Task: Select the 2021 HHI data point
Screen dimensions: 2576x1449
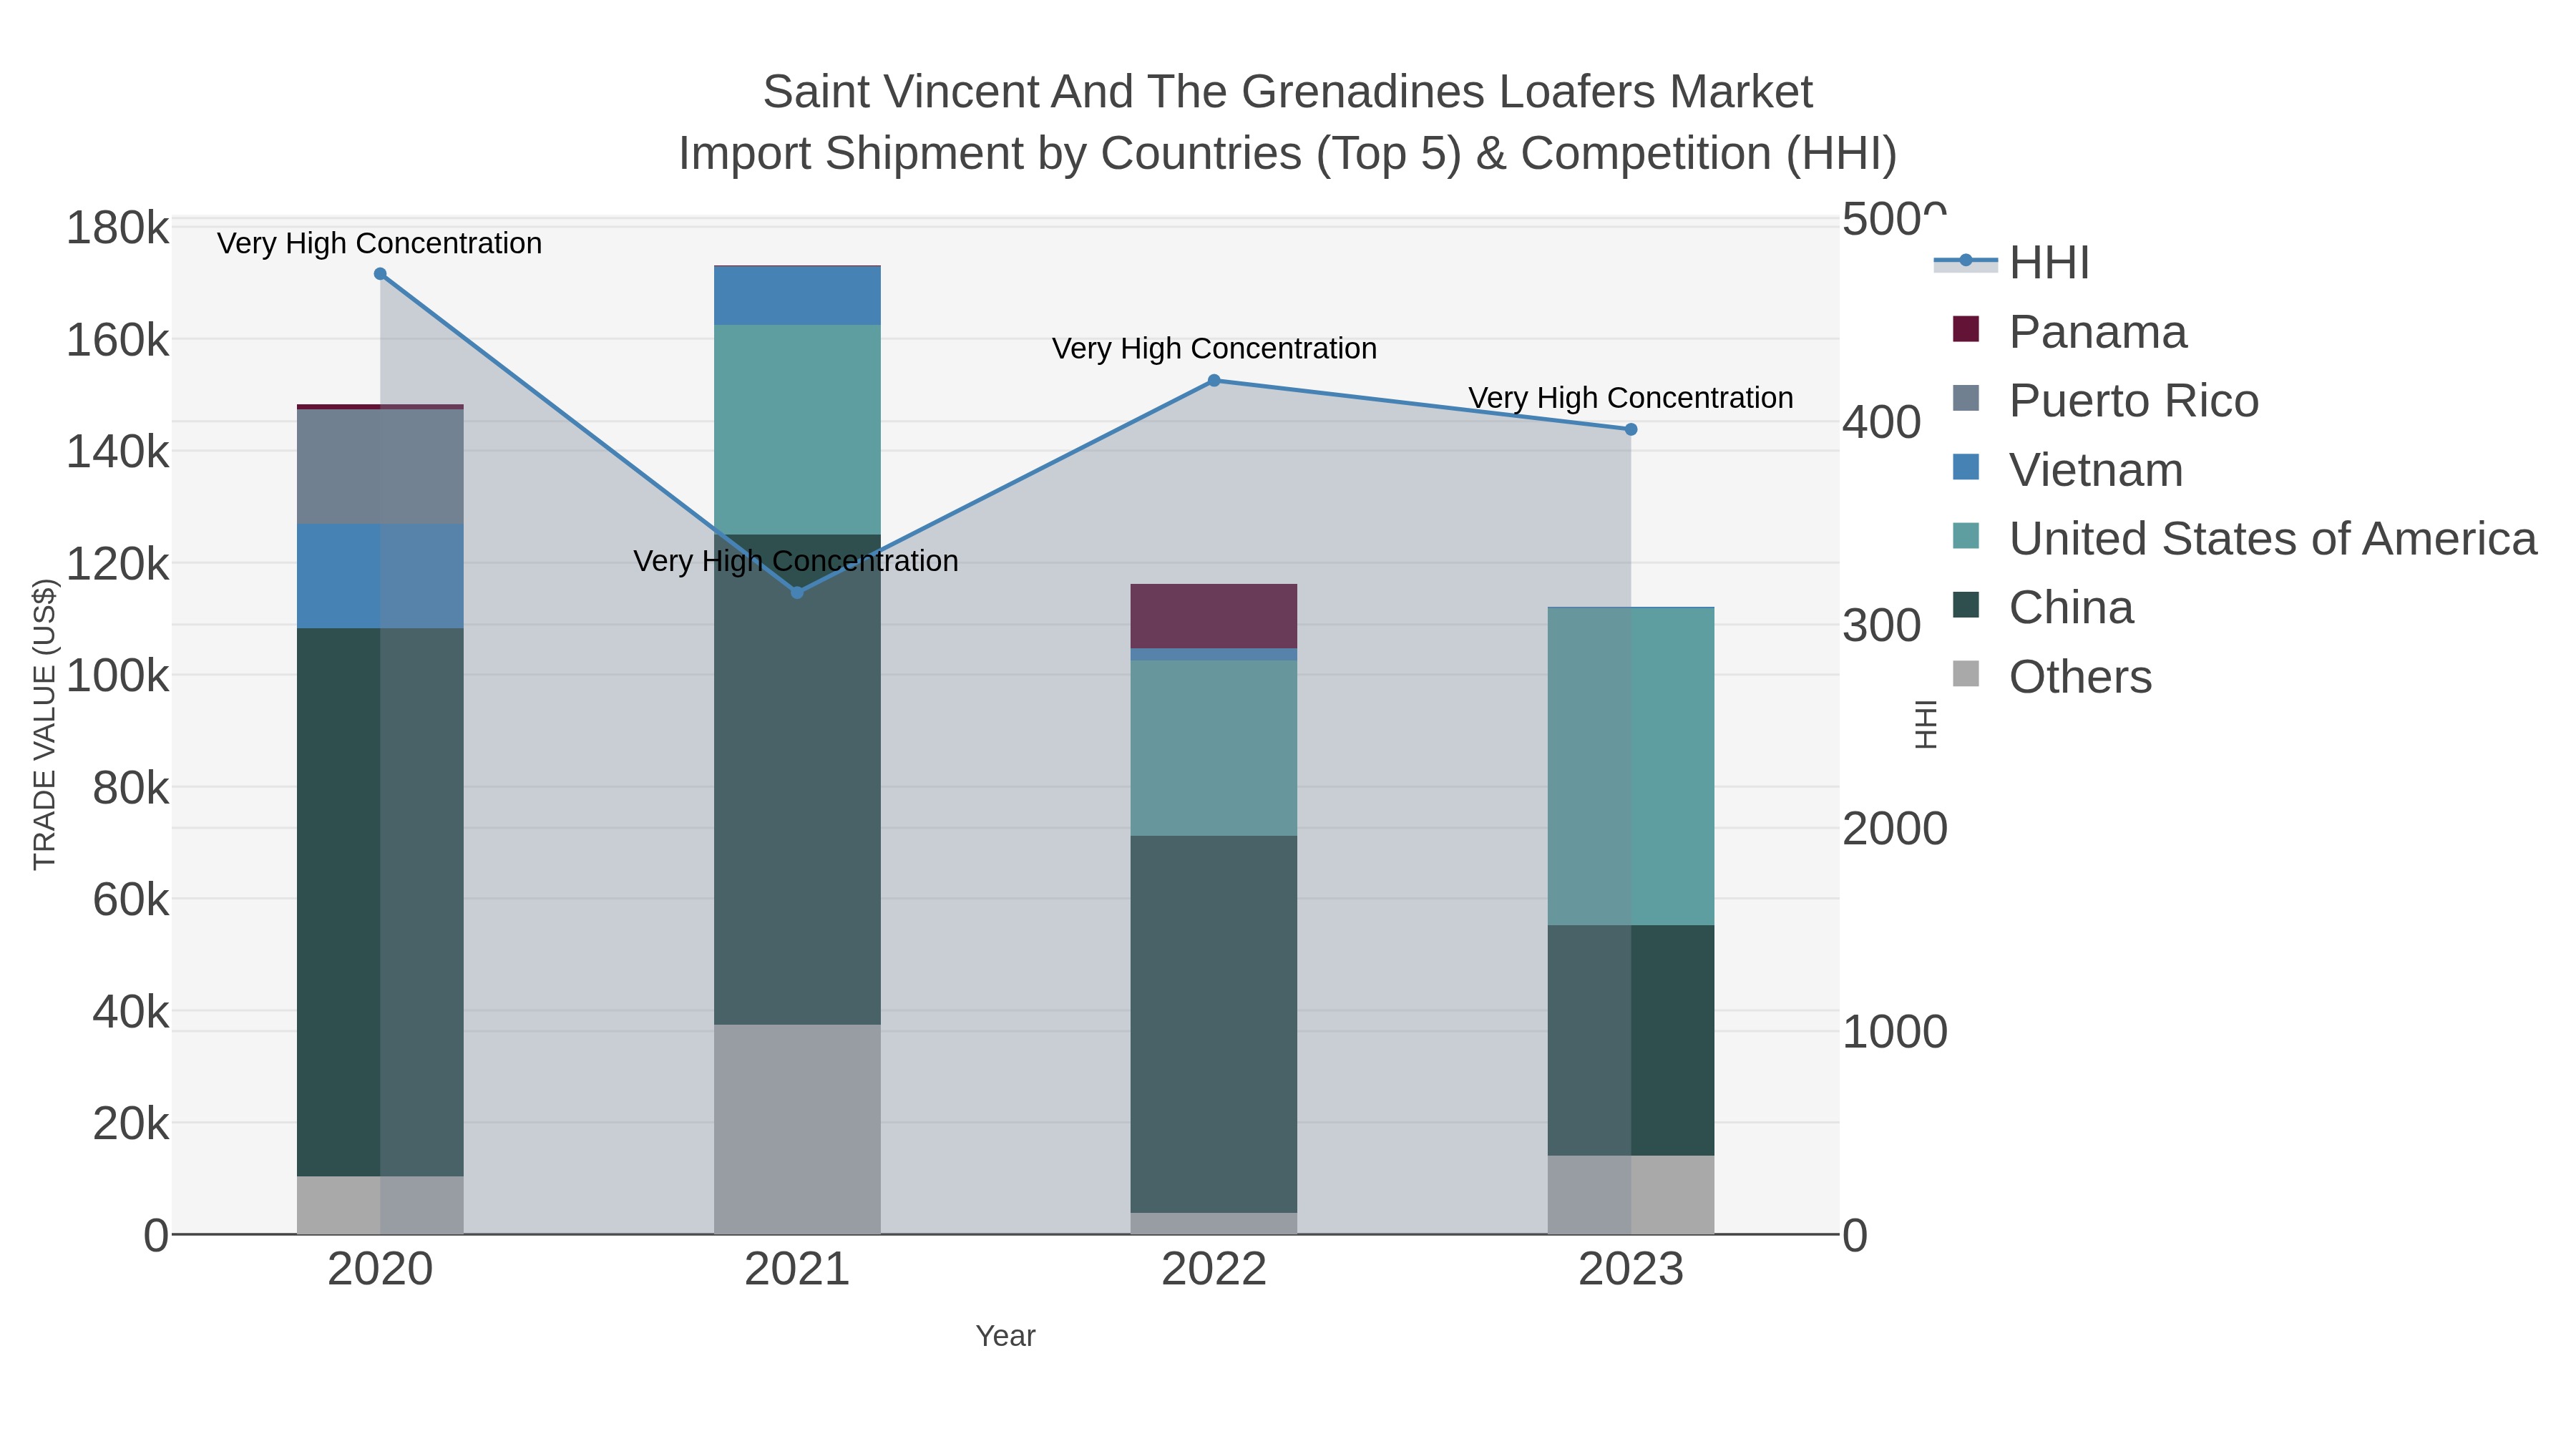Action: click(797, 593)
